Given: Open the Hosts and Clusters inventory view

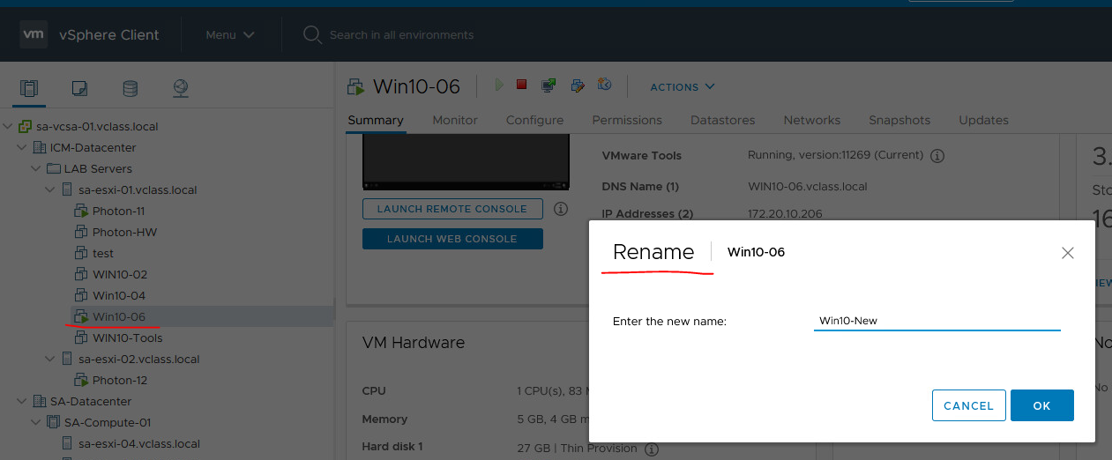Looking at the screenshot, I should [x=30, y=88].
